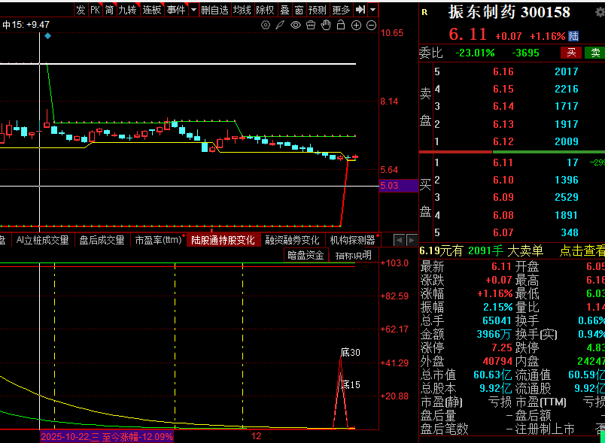Switch to AI立桩成交量 tab
The image size is (605, 443).
click(42, 240)
